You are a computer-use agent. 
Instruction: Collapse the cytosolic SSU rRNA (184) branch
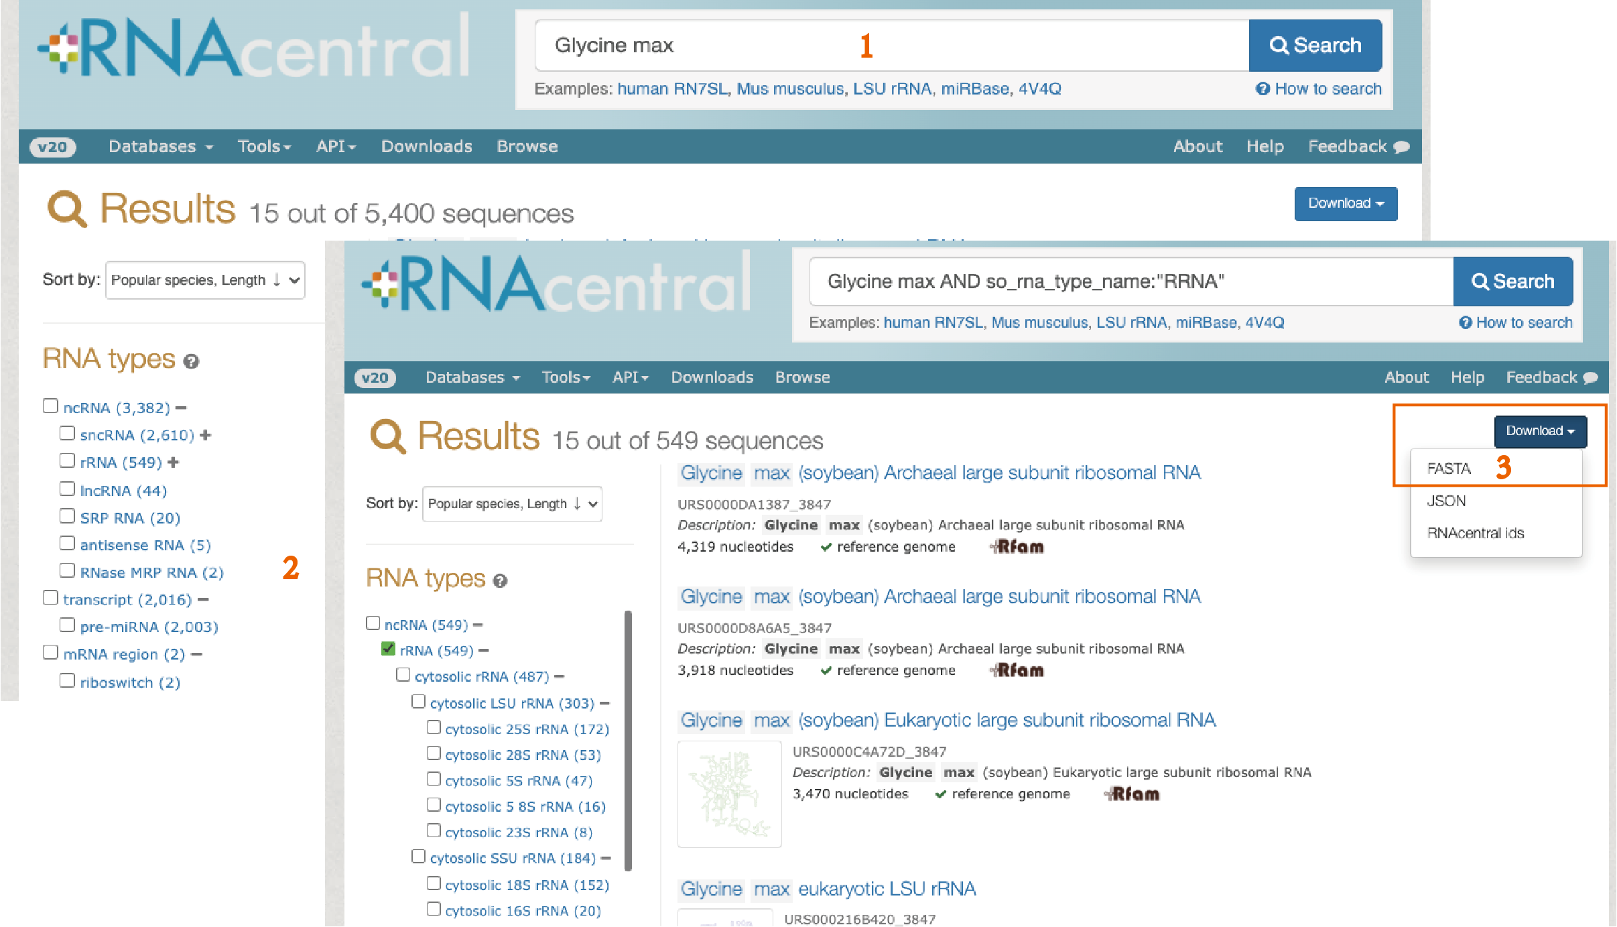click(606, 859)
